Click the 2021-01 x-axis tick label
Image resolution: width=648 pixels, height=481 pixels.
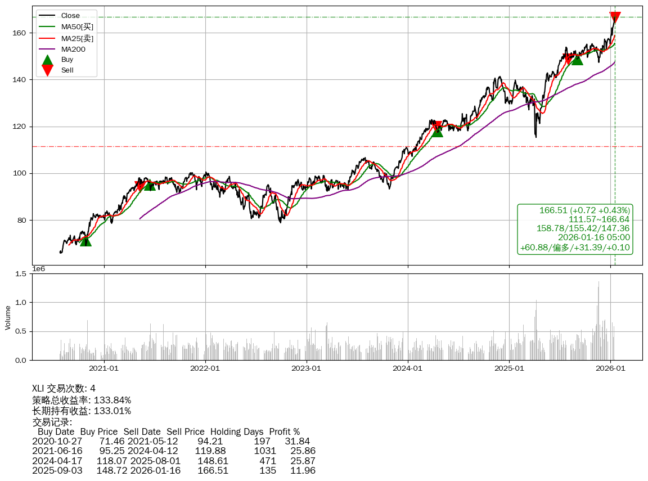pos(104,369)
